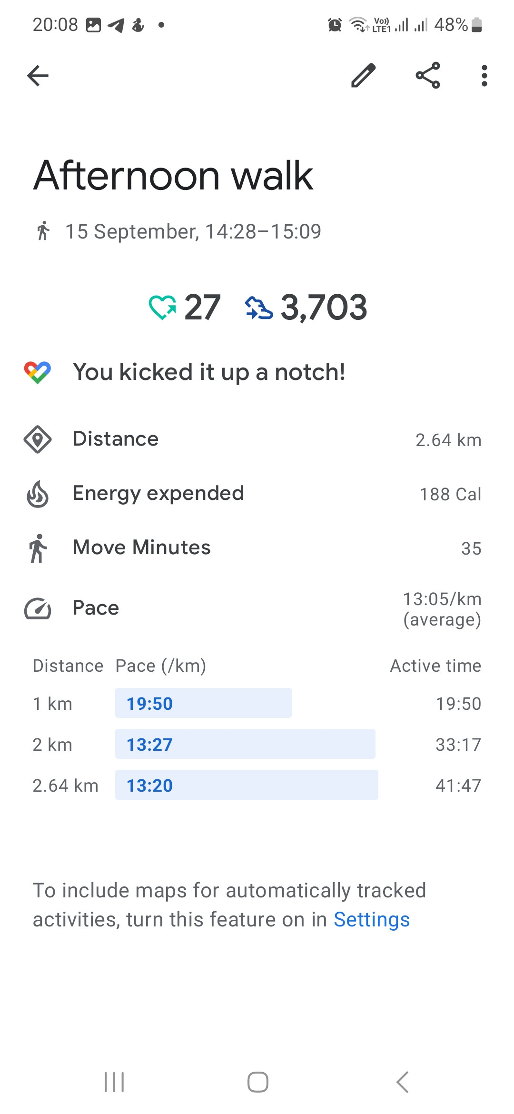Image resolution: width=514 pixels, height=1114 pixels.
Task: Tap the 2.64 km split row
Action: point(257,785)
